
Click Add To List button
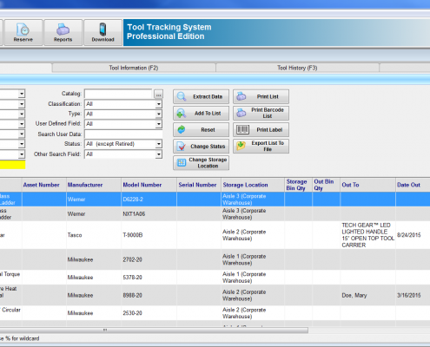(x=202, y=114)
